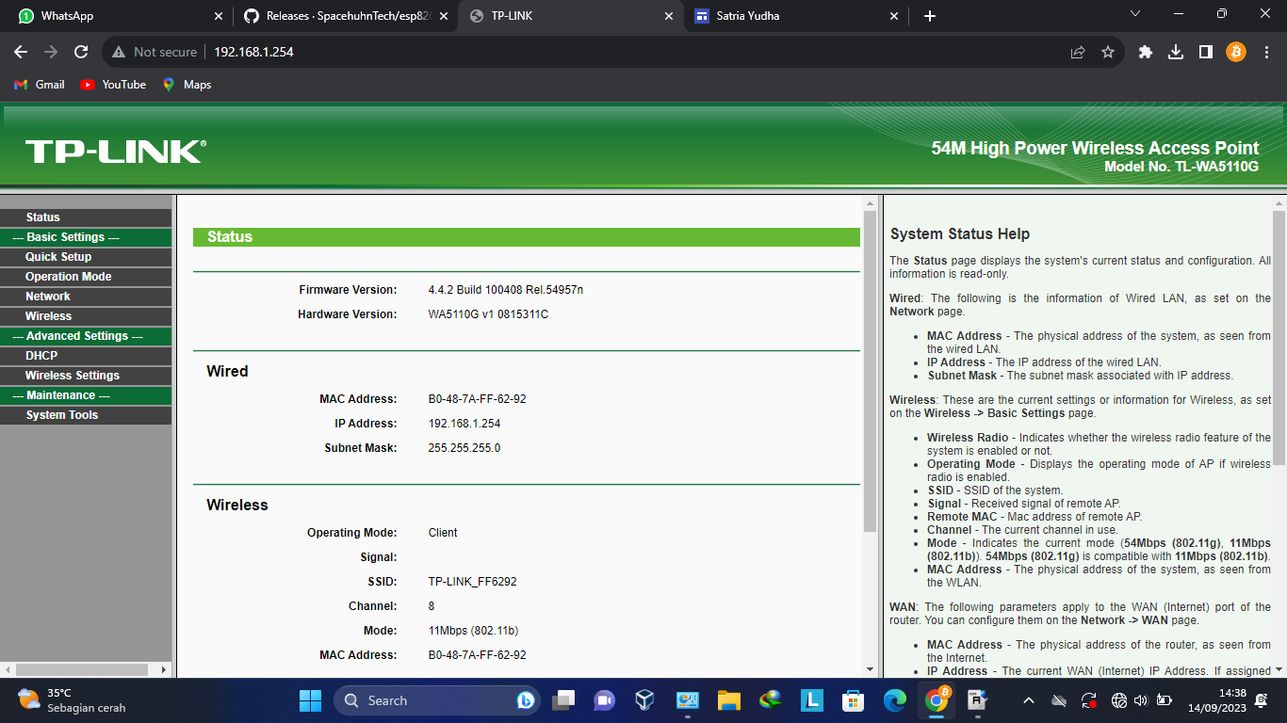This screenshot has width=1287, height=723.
Task: Open the Chrome three-dot menu
Action: pos(1266,53)
